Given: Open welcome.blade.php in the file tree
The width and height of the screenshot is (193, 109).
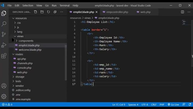Looking at the screenshot, I should pyautogui.click(x=30, y=50).
